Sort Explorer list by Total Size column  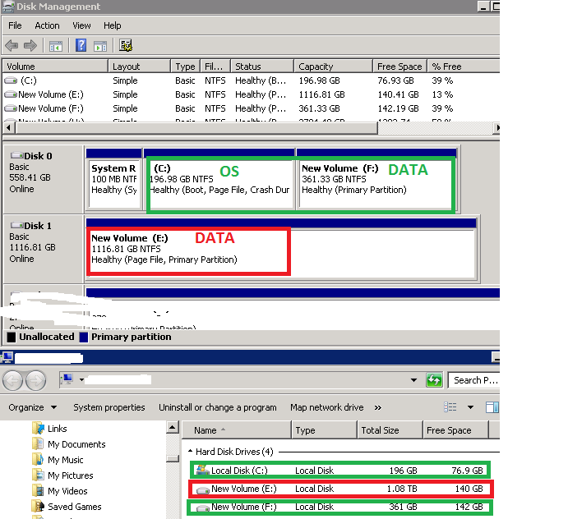pos(390,430)
